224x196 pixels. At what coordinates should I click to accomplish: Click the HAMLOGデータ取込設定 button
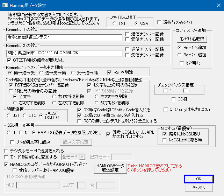tap(110, 168)
